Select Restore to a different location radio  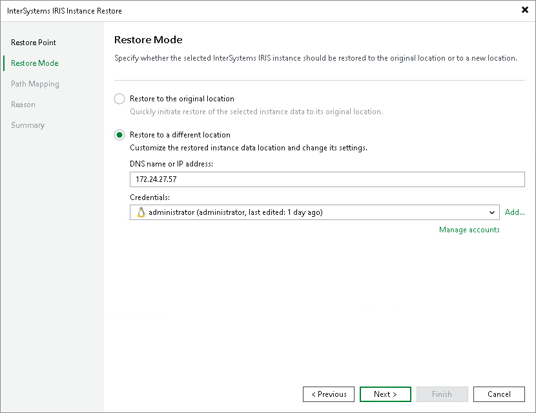tap(119, 135)
